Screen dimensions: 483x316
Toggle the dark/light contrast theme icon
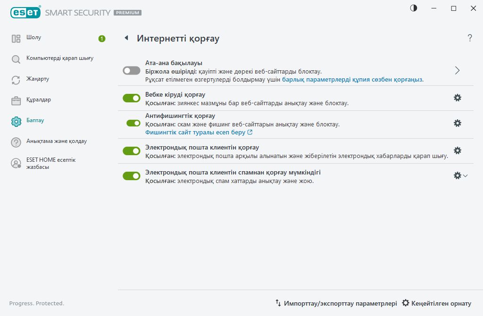(414, 8)
